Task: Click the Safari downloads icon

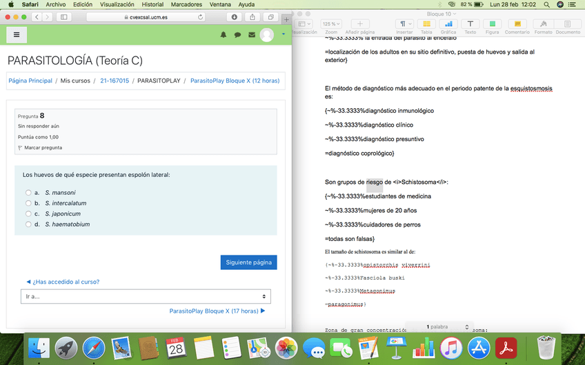Action: (x=235, y=17)
